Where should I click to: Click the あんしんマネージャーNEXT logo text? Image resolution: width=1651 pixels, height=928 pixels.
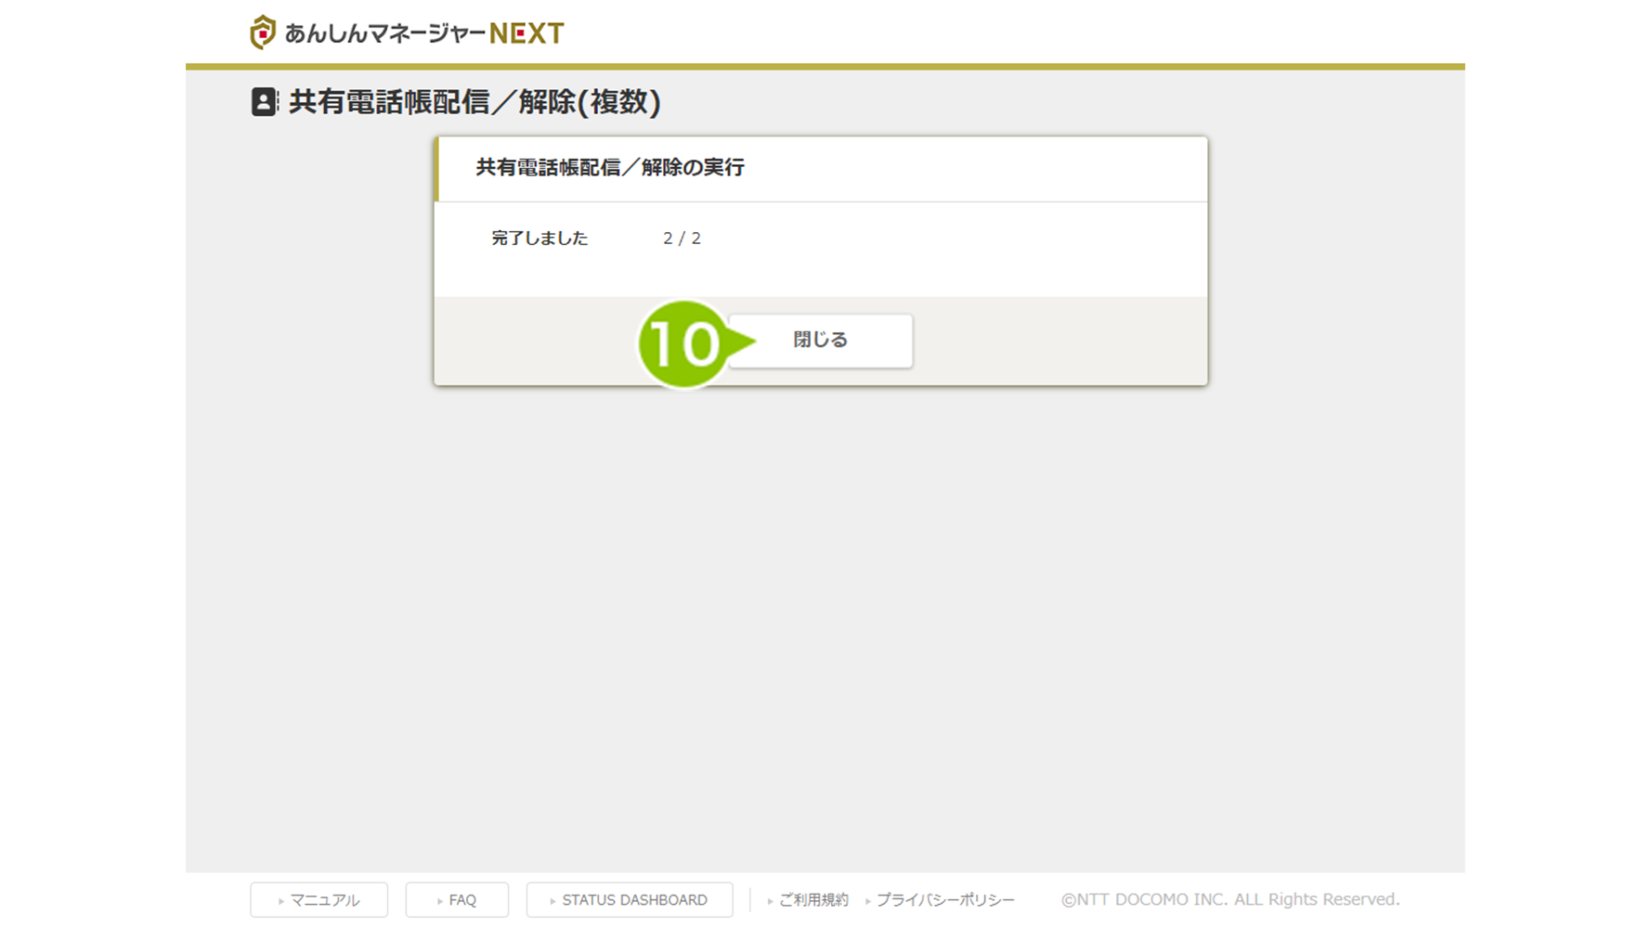point(424,34)
